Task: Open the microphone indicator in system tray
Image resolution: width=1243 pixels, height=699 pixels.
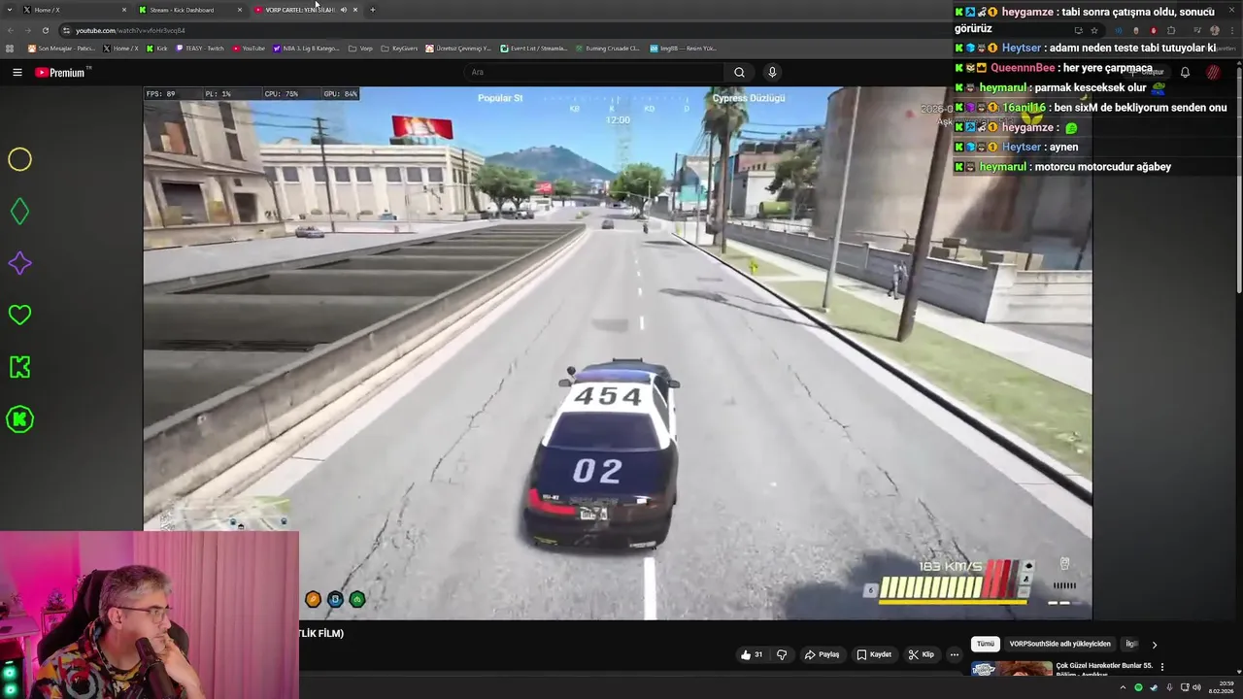Action: (x=1169, y=687)
